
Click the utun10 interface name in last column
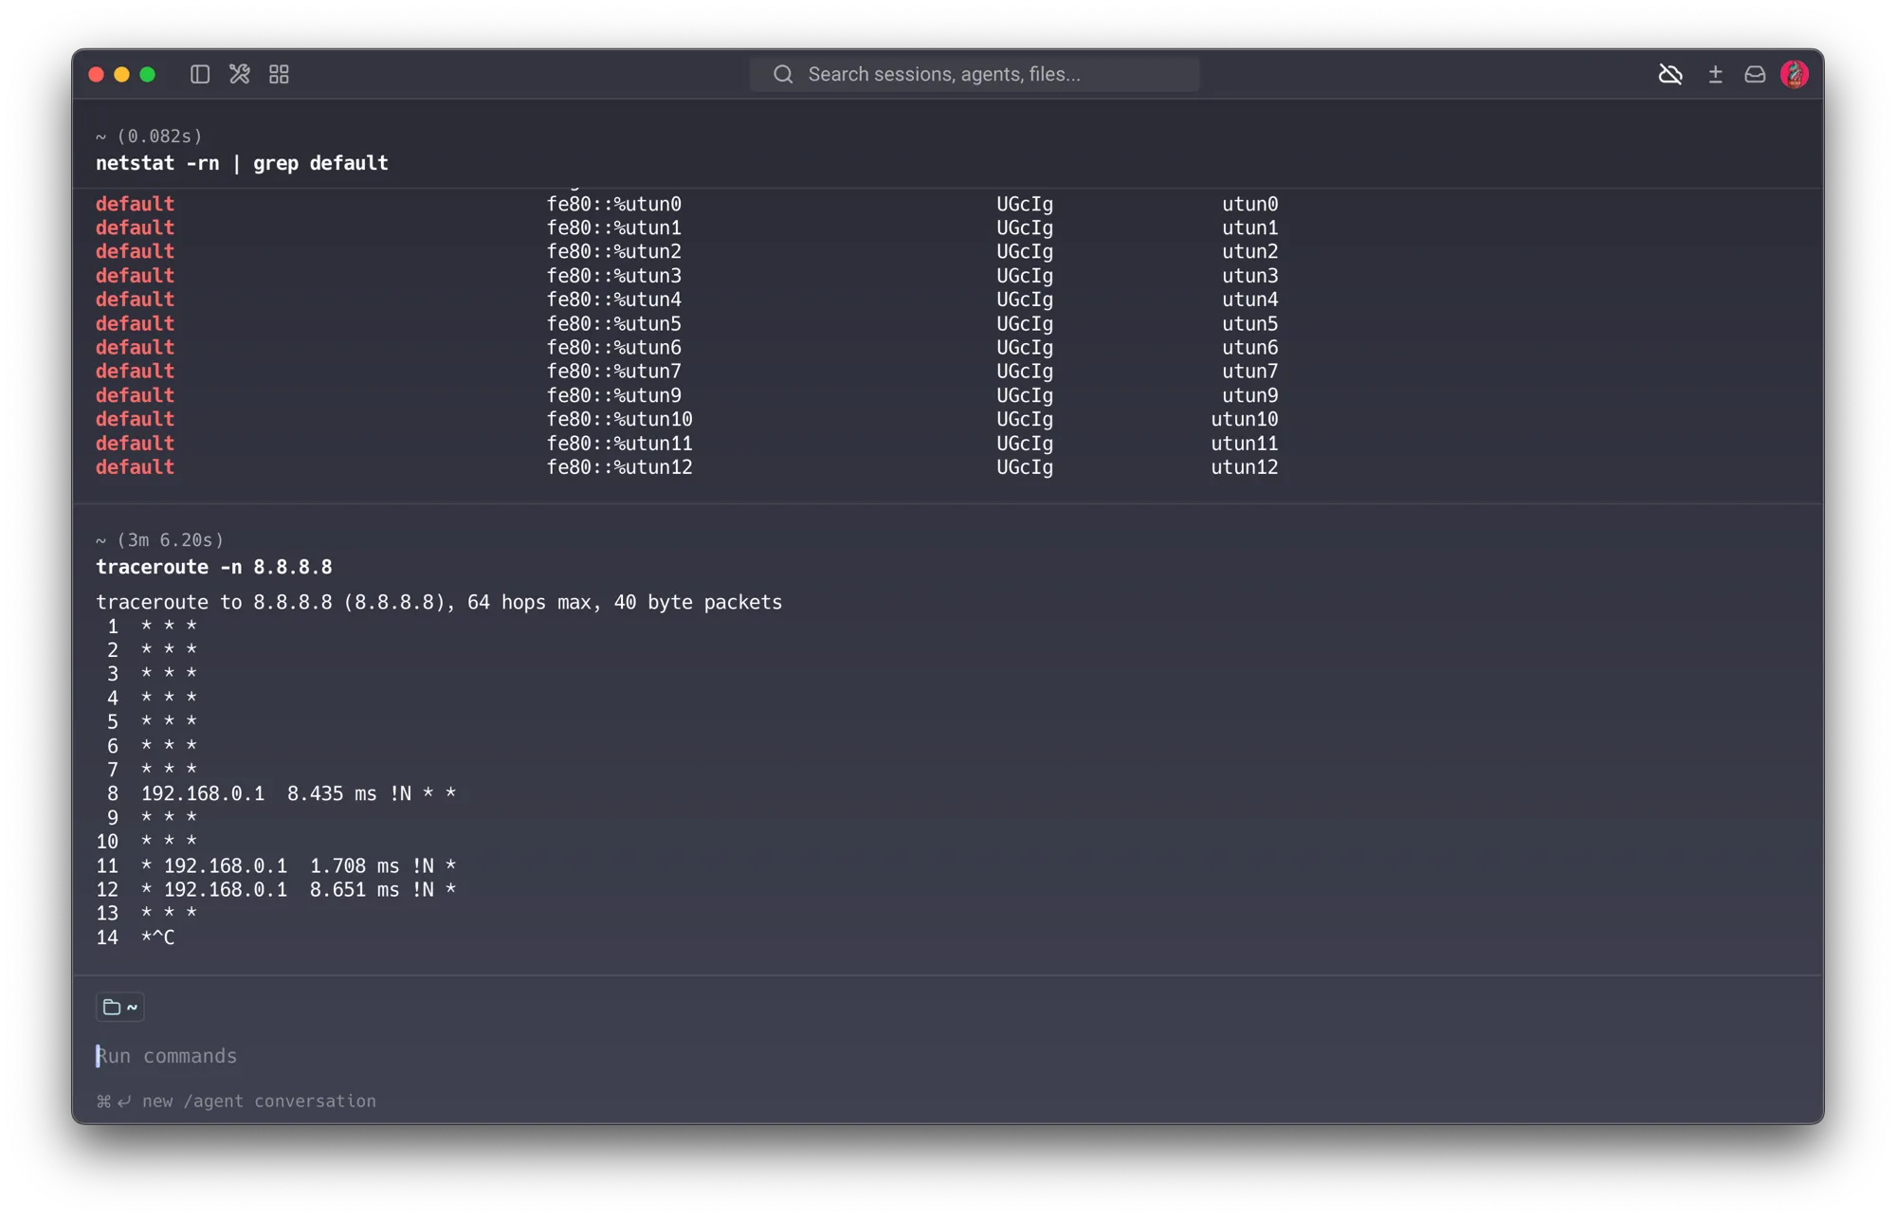pyautogui.click(x=1244, y=419)
